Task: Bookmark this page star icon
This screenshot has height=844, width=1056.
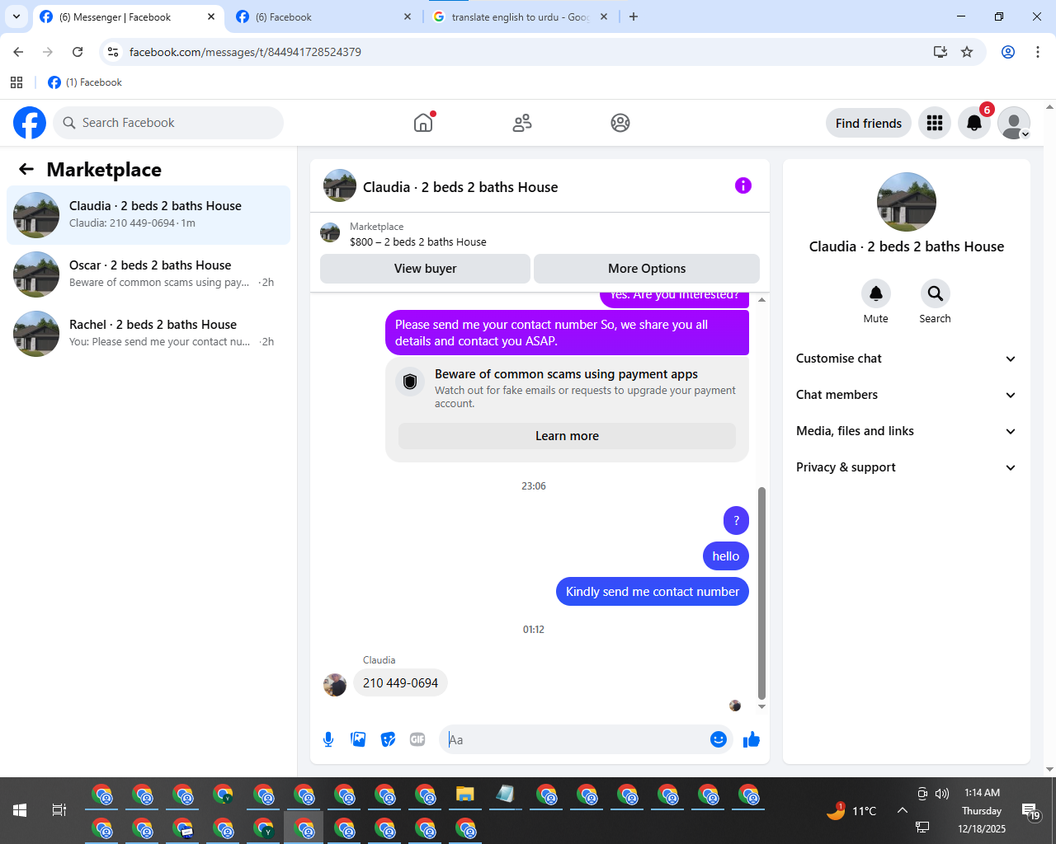Action: [x=967, y=52]
